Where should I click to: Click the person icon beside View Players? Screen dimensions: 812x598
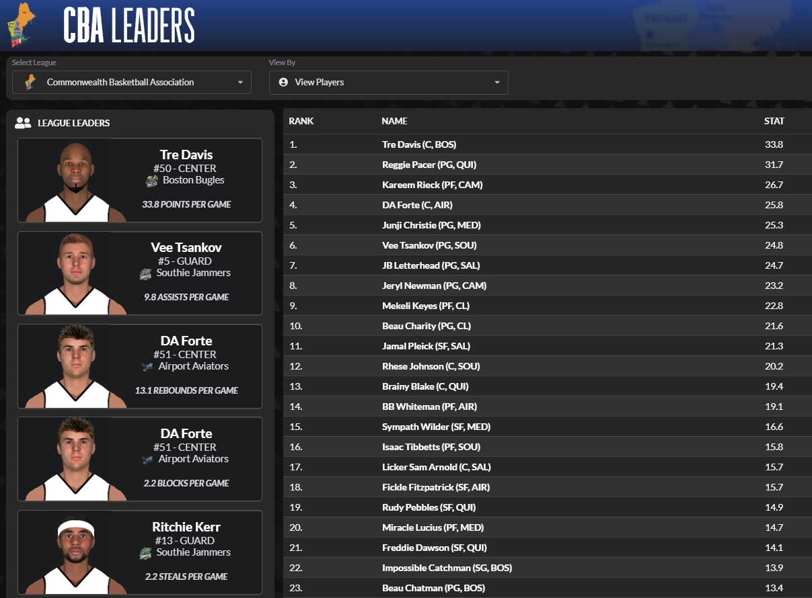283,82
